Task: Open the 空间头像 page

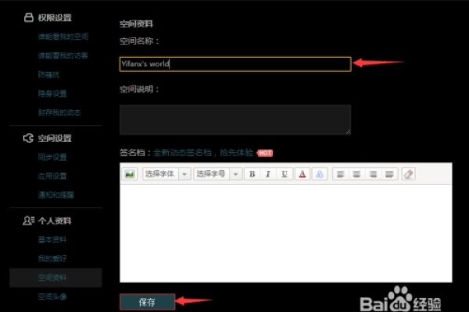Action: [52, 296]
